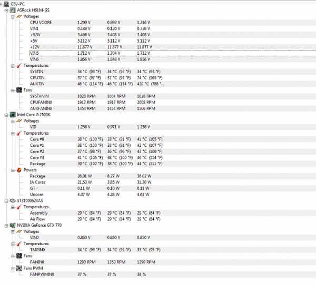Select the SYSFANIN fan row

pyautogui.click(x=173, y=96)
